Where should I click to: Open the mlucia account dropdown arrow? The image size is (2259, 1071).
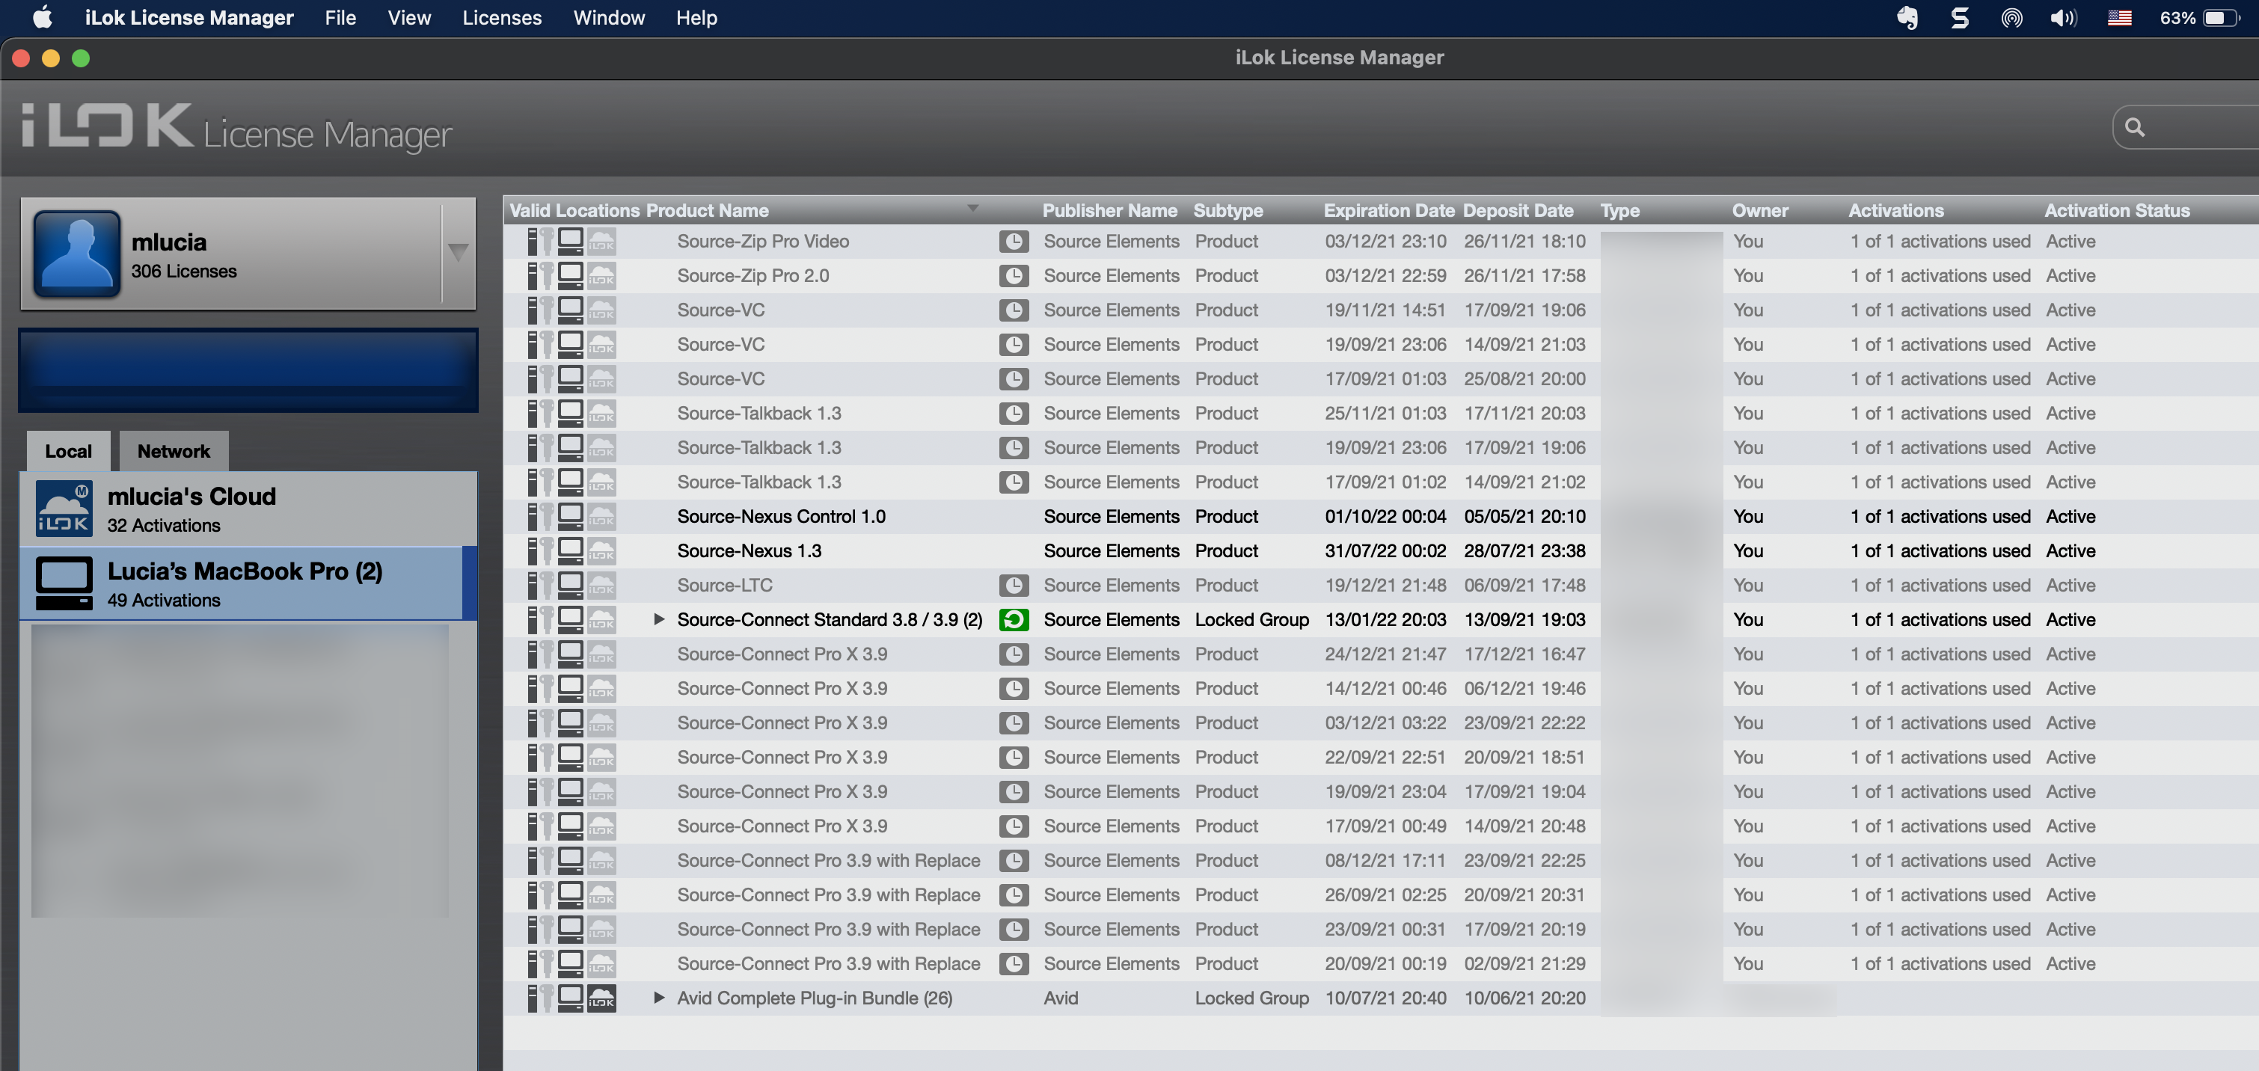click(x=458, y=254)
